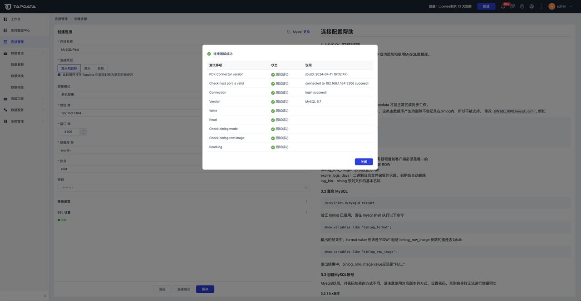581x301 pixels.
Task: Click the Tapdata logo
Action: (17, 6)
